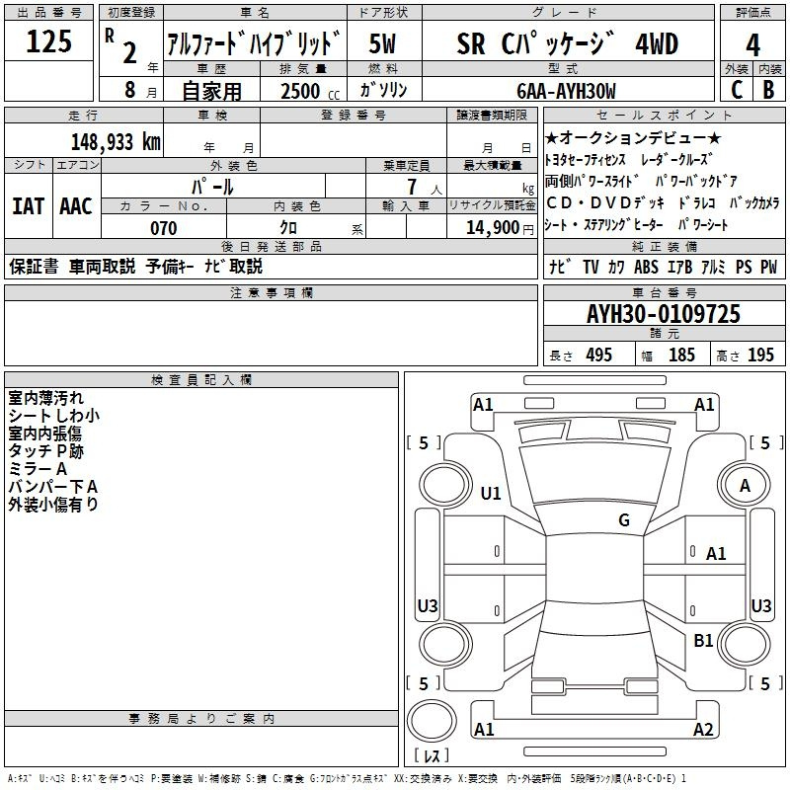
Task: Click the 両側パワースライド sales point
Action: [x=592, y=182]
